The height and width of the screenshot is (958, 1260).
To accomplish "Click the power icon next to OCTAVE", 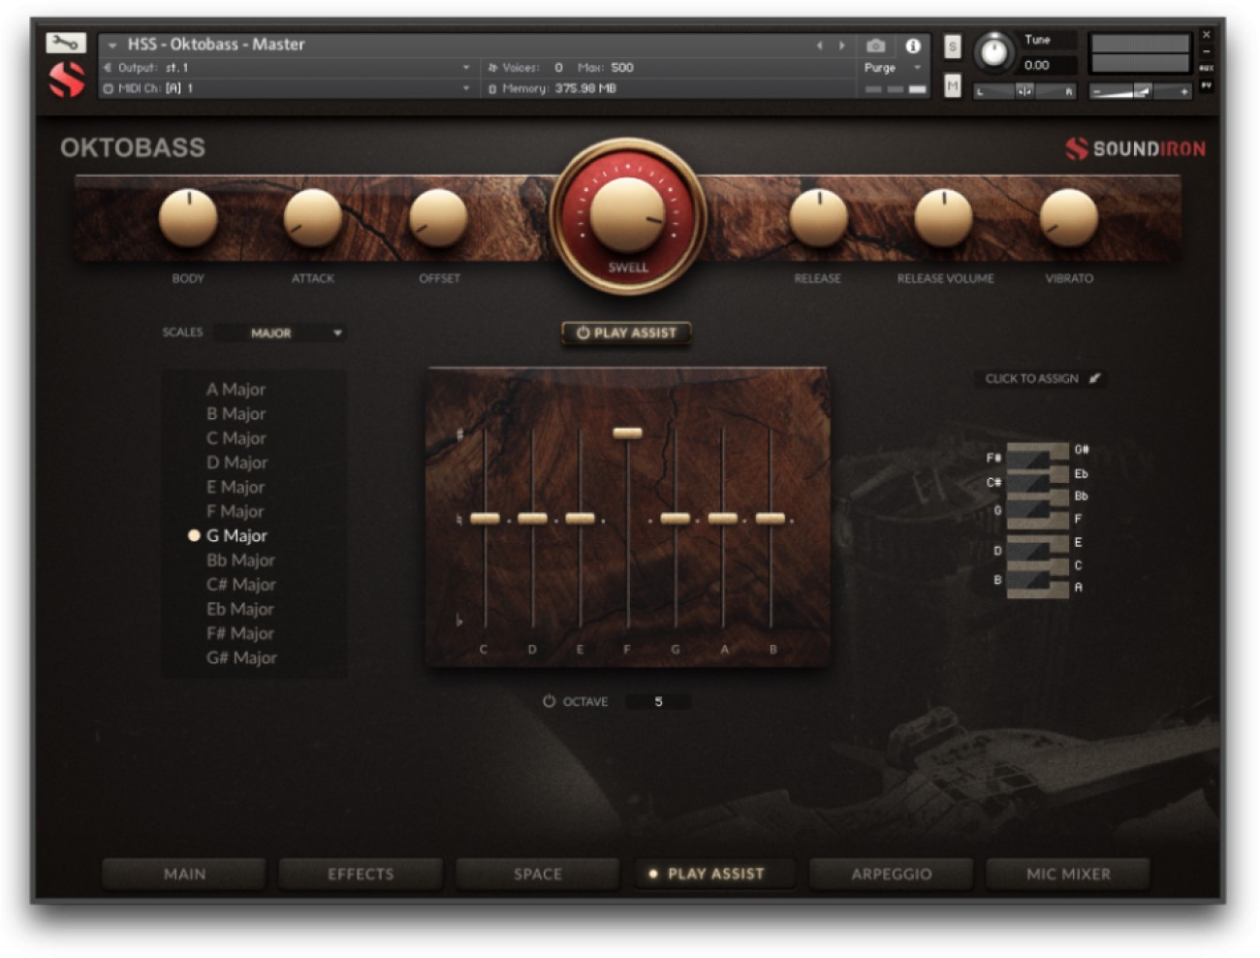I will [549, 702].
